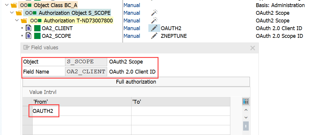Open the table column settings icon
317x135 pixels.
point(245,102)
